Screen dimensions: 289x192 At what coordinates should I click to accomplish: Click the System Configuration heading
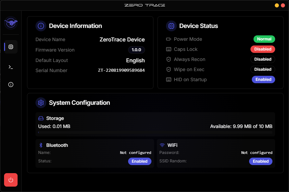point(79,103)
